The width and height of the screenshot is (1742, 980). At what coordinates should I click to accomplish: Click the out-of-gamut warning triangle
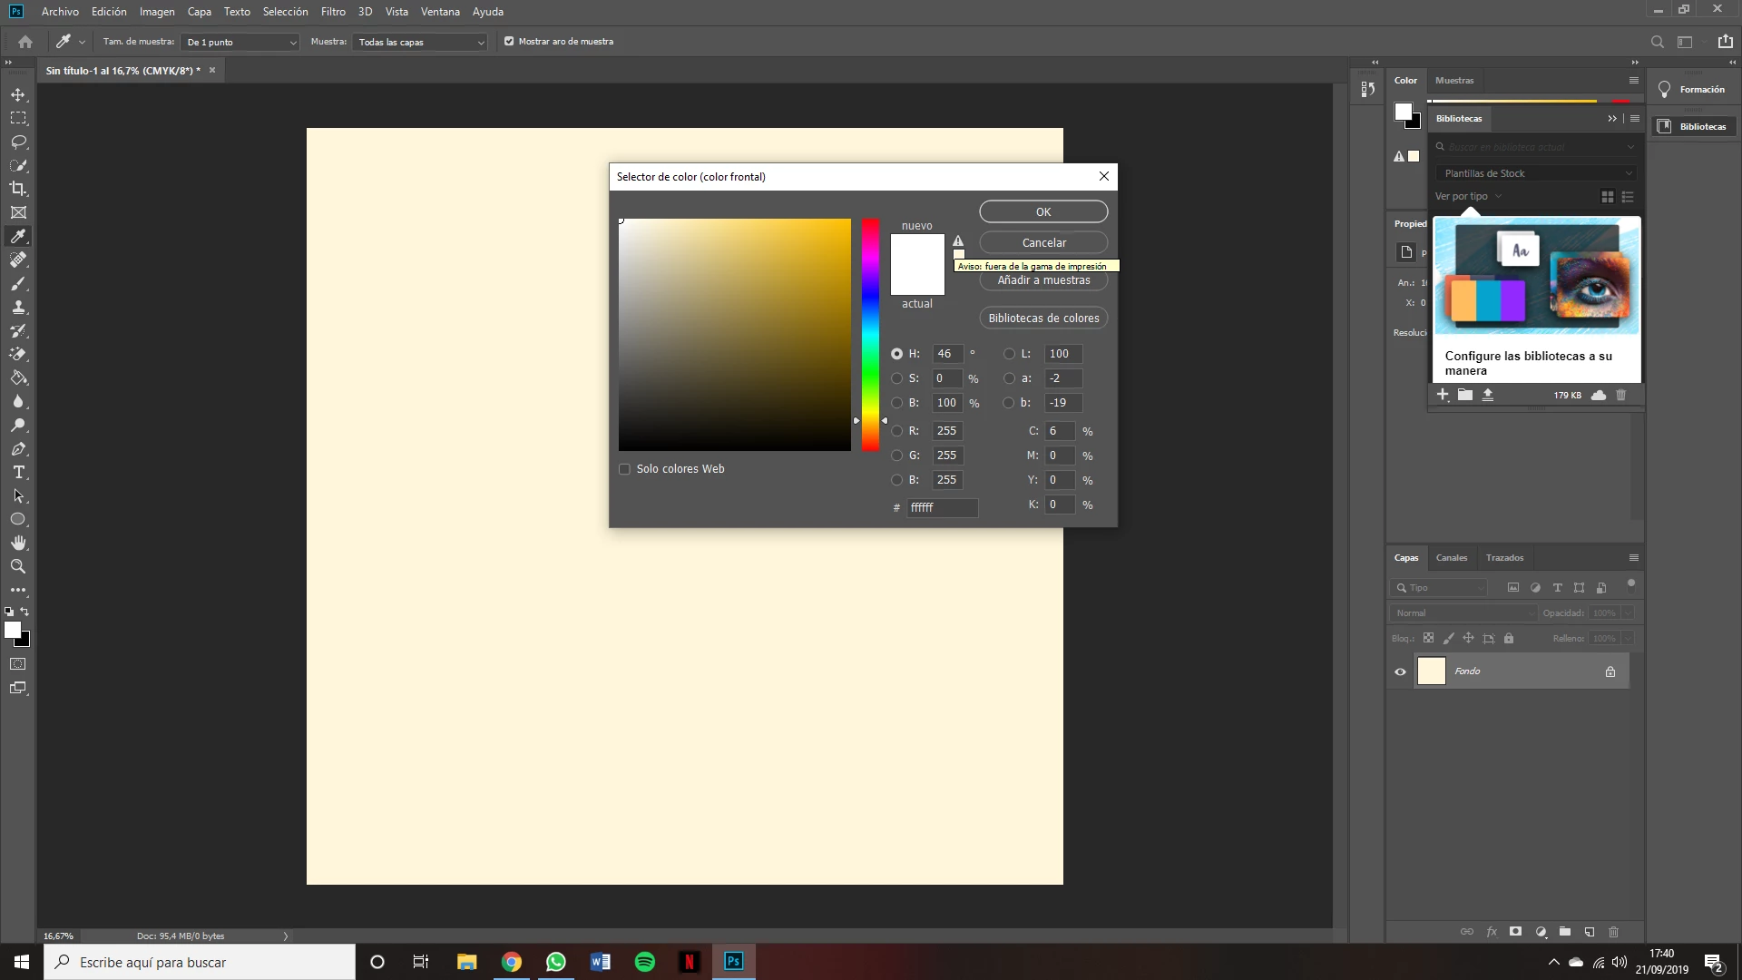pos(958,241)
